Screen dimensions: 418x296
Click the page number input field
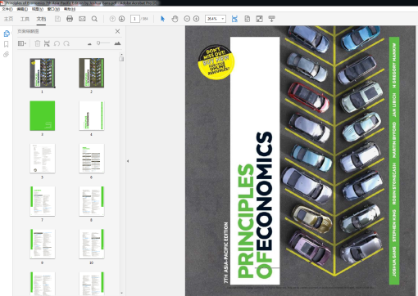click(135, 19)
